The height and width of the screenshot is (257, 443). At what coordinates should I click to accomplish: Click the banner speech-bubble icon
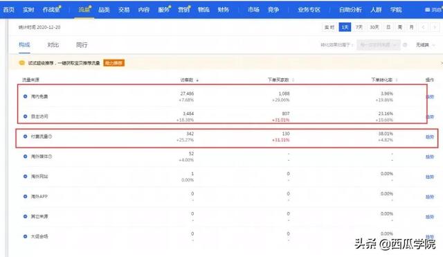[x=21, y=63]
